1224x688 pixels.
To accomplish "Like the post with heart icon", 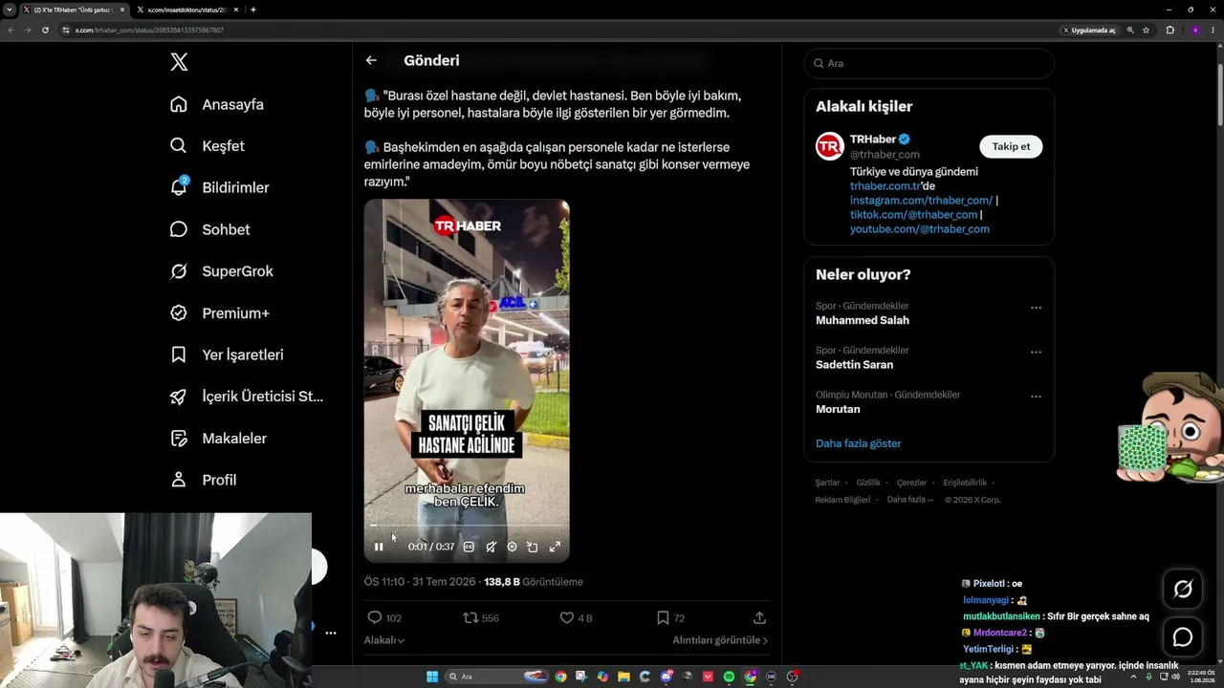I will click(567, 618).
